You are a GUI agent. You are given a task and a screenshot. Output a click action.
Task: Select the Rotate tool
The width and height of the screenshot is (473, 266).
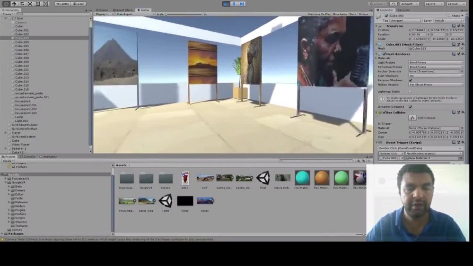22,4
